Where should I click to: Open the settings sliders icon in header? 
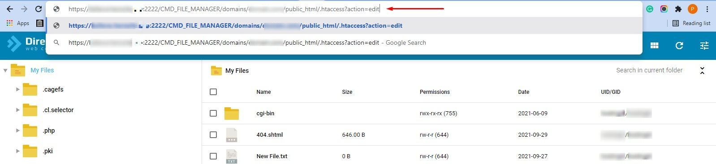click(704, 46)
